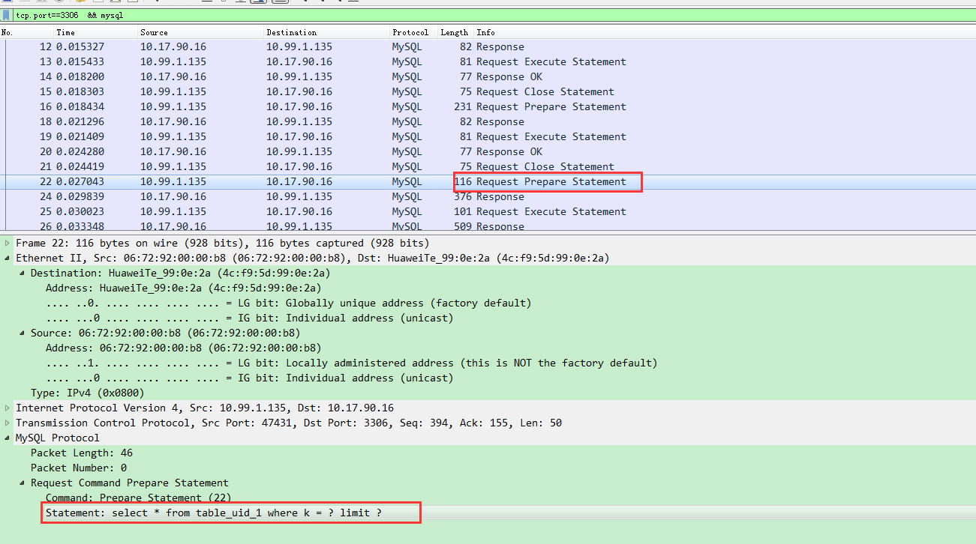This screenshot has height=544, width=976.
Task: Click the display filter bookmark icon
Action: pos(6,15)
